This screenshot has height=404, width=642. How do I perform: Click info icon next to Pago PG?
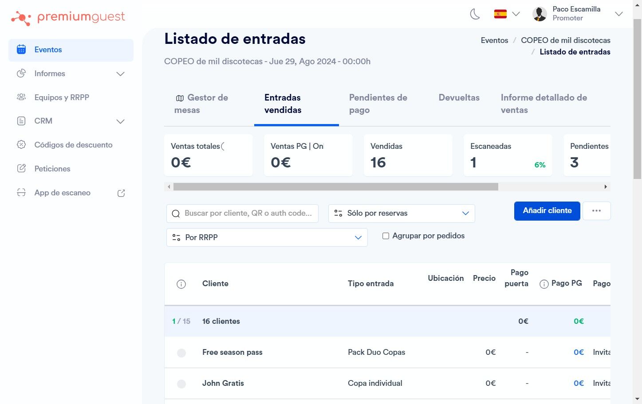point(544,284)
